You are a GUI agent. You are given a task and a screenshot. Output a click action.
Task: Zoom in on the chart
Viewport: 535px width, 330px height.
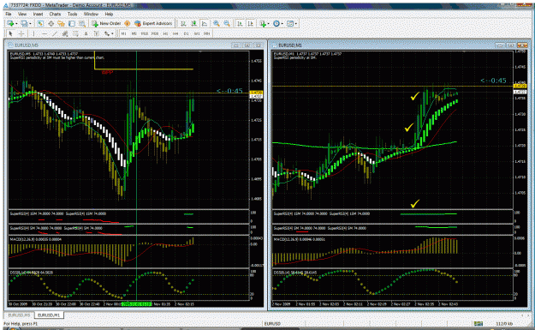[x=217, y=23]
